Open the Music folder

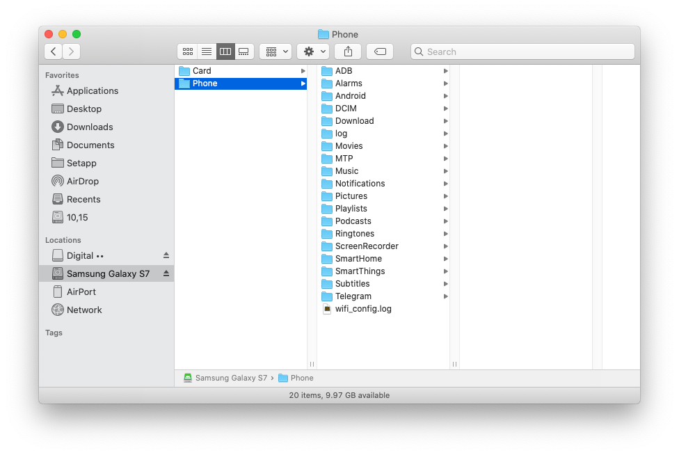[383, 171]
